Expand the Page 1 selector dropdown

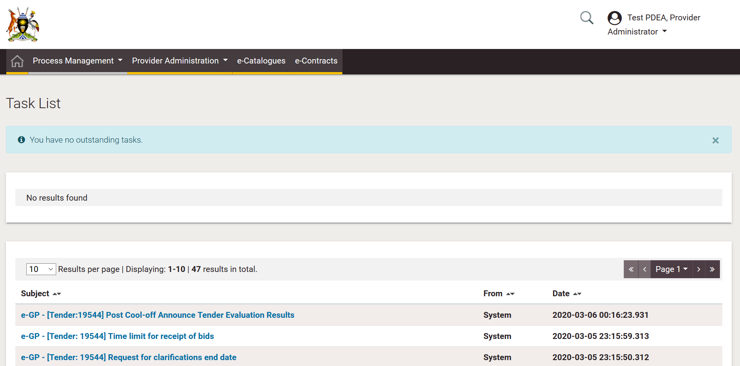(671, 269)
